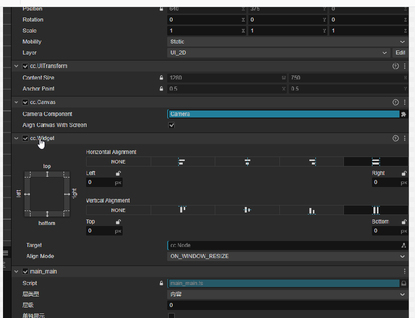Click the Position lock icon
This screenshot has height=318, width=415.
pos(161,8)
